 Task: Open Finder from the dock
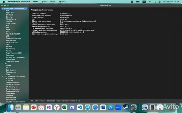11,107
